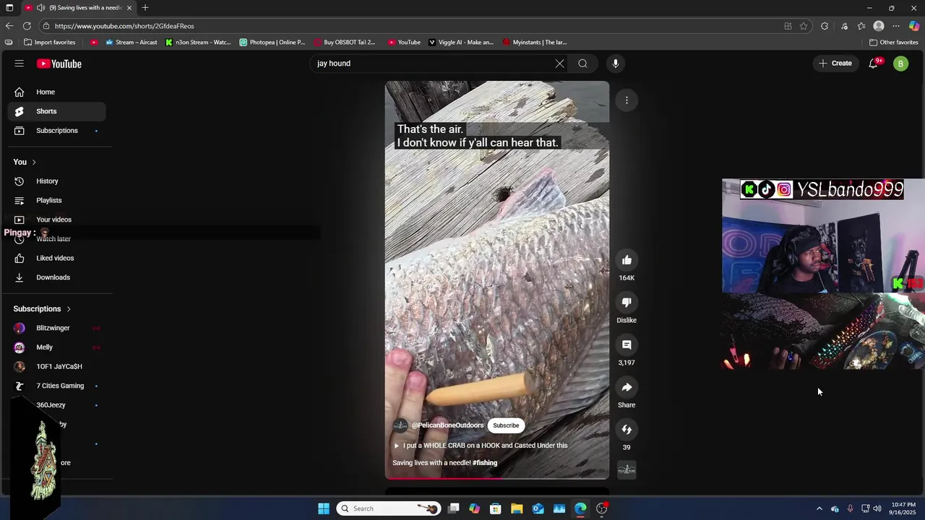Open the taskbar volume control

[877, 508]
